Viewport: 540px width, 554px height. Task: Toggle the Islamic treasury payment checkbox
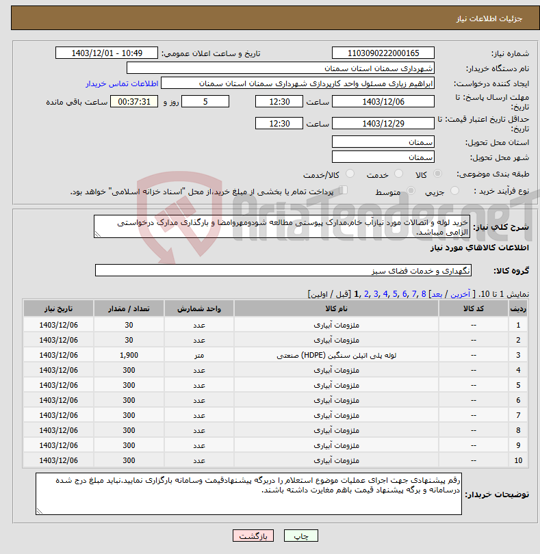pyautogui.click(x=344, y=189)
